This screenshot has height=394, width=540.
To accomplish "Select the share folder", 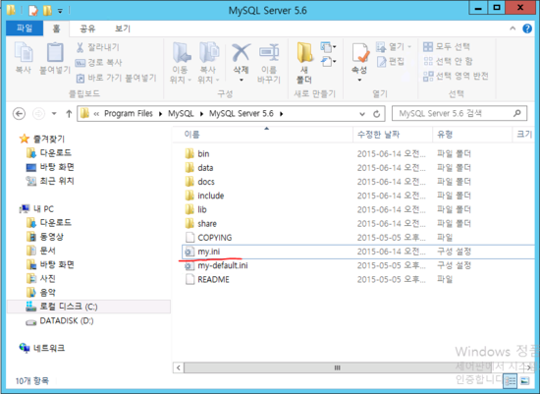I will click(207, 224).
